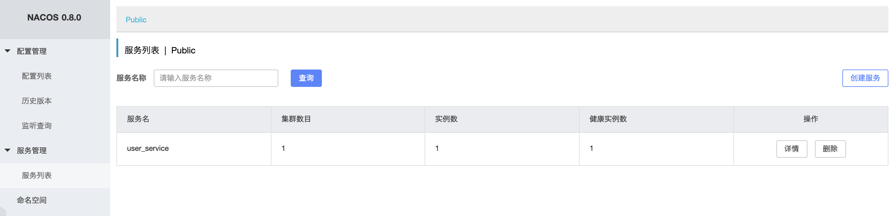Viewport: 894px width, 216px height.
Task: Click the NACOS 0.8.0 logo title
Action: click(x=54, y=18)
